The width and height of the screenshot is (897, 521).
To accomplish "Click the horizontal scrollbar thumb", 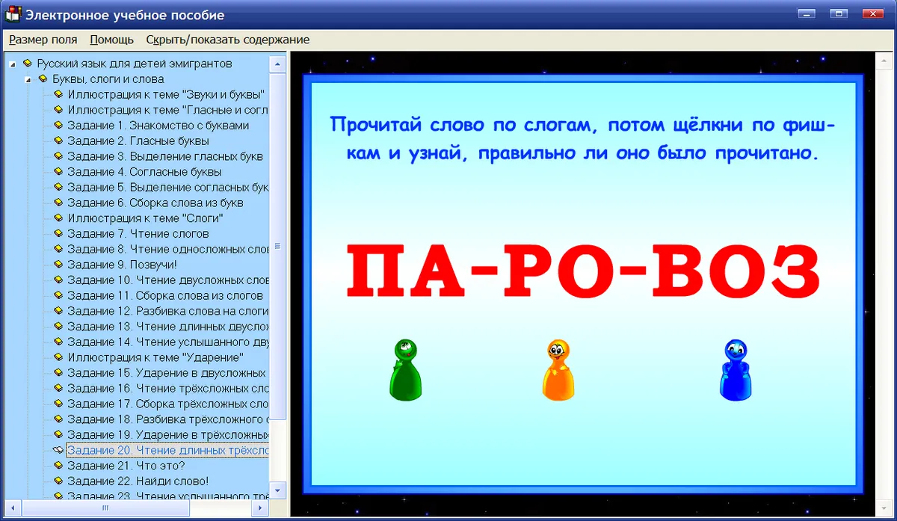I will [x=105, y=508].
